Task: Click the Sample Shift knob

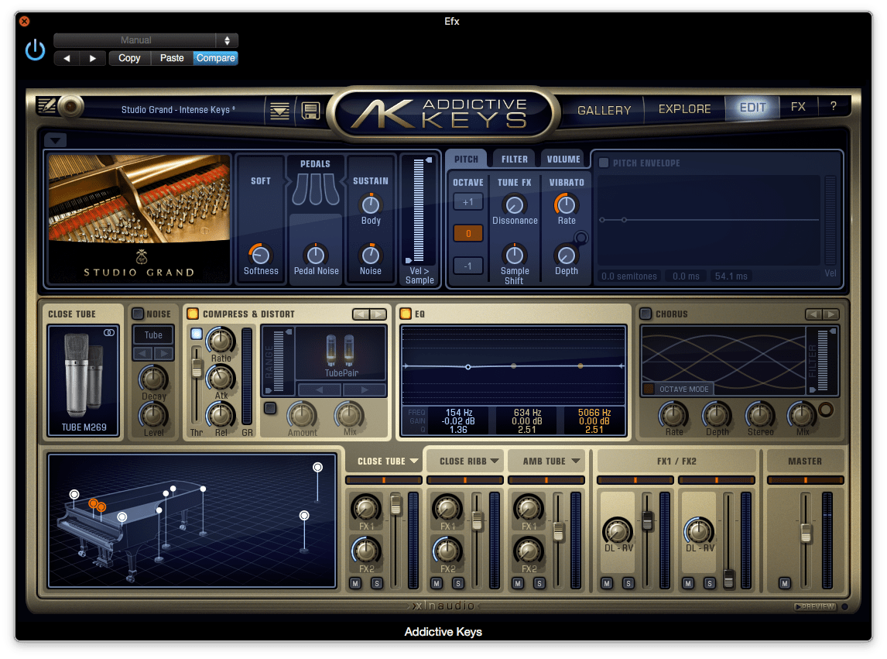Action: 514,256
